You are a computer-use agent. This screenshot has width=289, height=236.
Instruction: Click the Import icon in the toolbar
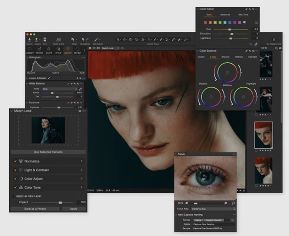tap(29, 40)
